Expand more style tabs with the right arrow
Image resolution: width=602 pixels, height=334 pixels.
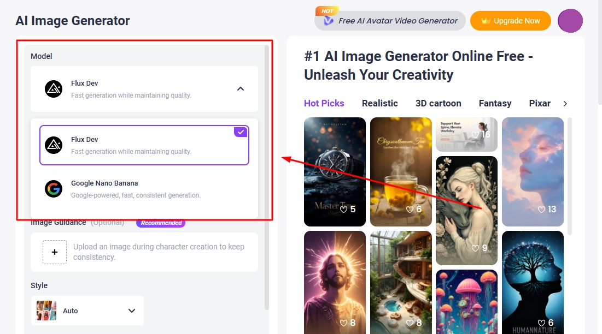(565, 103)
